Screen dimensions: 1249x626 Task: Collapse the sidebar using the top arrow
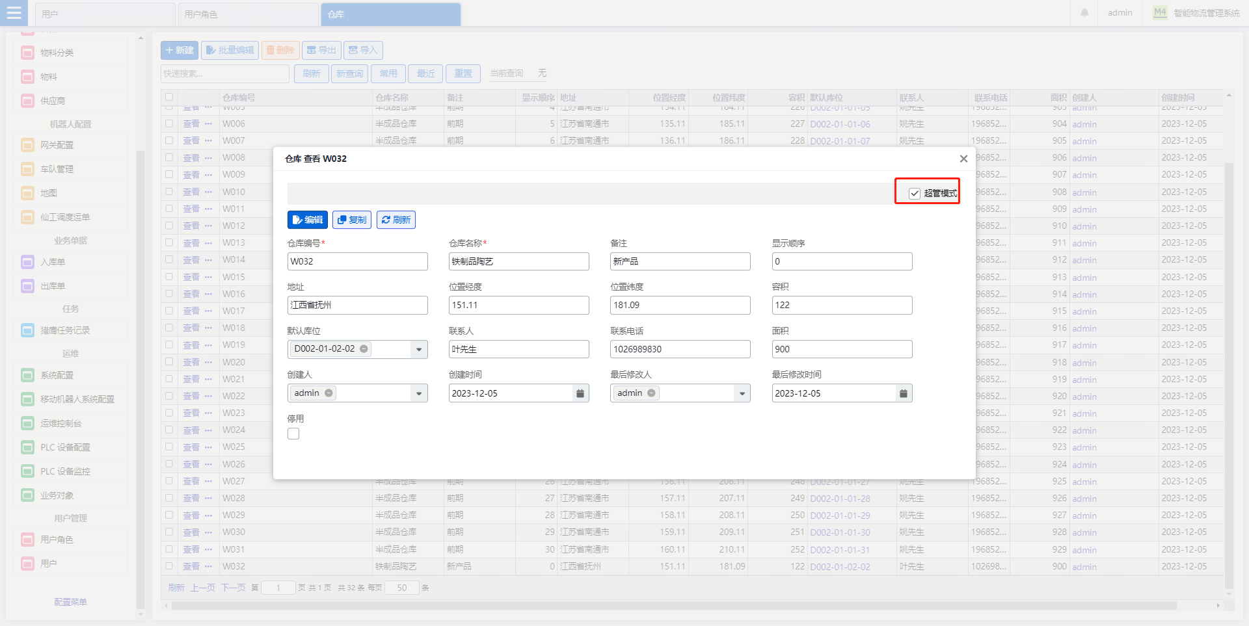pyautogui.click(x=141, y=38)
